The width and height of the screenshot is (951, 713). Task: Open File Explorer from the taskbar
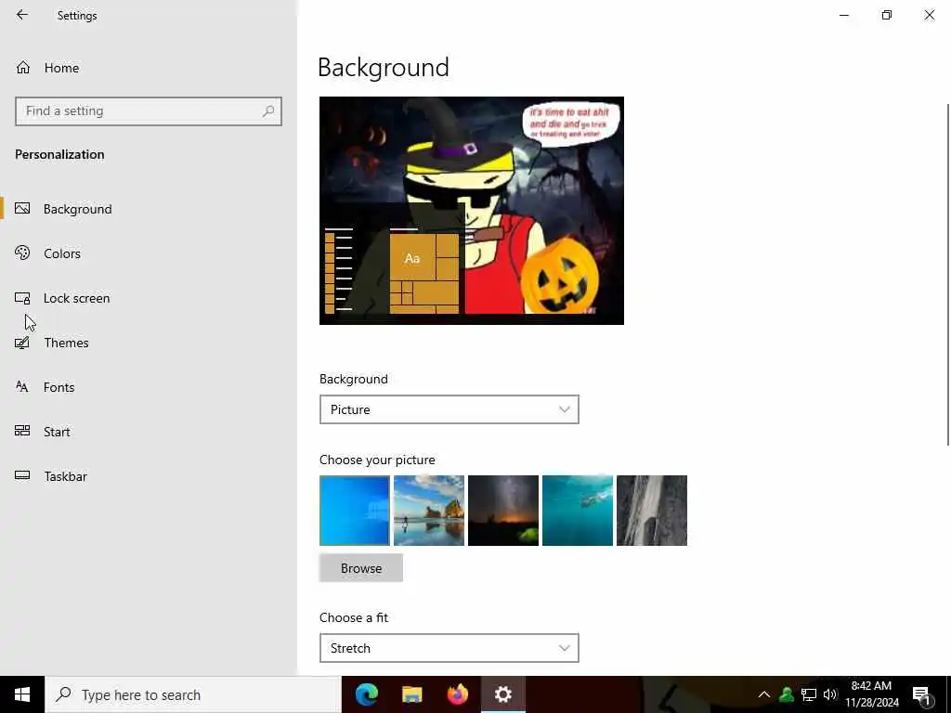point(411,694)
